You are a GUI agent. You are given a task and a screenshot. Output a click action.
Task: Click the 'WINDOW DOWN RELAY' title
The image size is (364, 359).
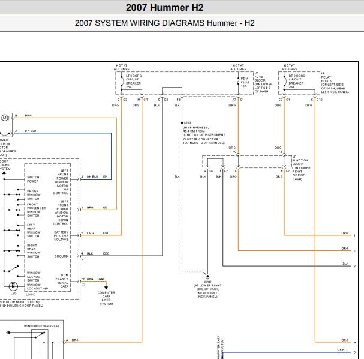41,326
